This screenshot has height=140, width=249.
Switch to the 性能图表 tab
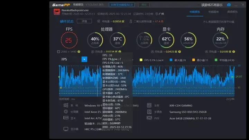click(213, 12)
